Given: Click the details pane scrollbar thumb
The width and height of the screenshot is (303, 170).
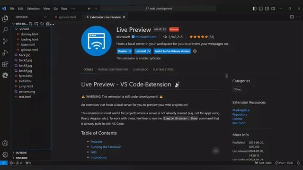Looking at the screenshot, I should coord(226,76).
